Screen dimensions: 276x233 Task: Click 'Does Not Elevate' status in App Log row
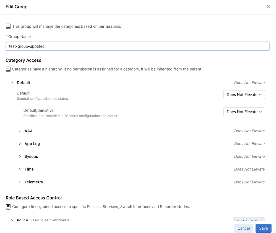[x=249, y=144]
